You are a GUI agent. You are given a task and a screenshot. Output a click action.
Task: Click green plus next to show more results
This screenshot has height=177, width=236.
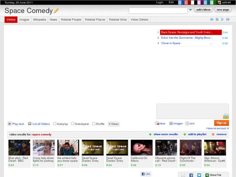(x=150, y=134)
